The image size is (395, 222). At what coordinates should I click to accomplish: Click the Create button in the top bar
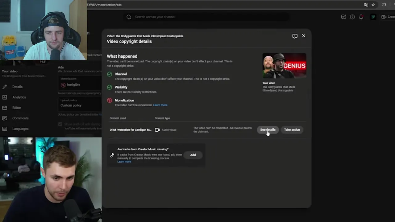click(388, 17)
